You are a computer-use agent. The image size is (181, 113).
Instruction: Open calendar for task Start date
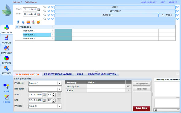tap(44, 95)
